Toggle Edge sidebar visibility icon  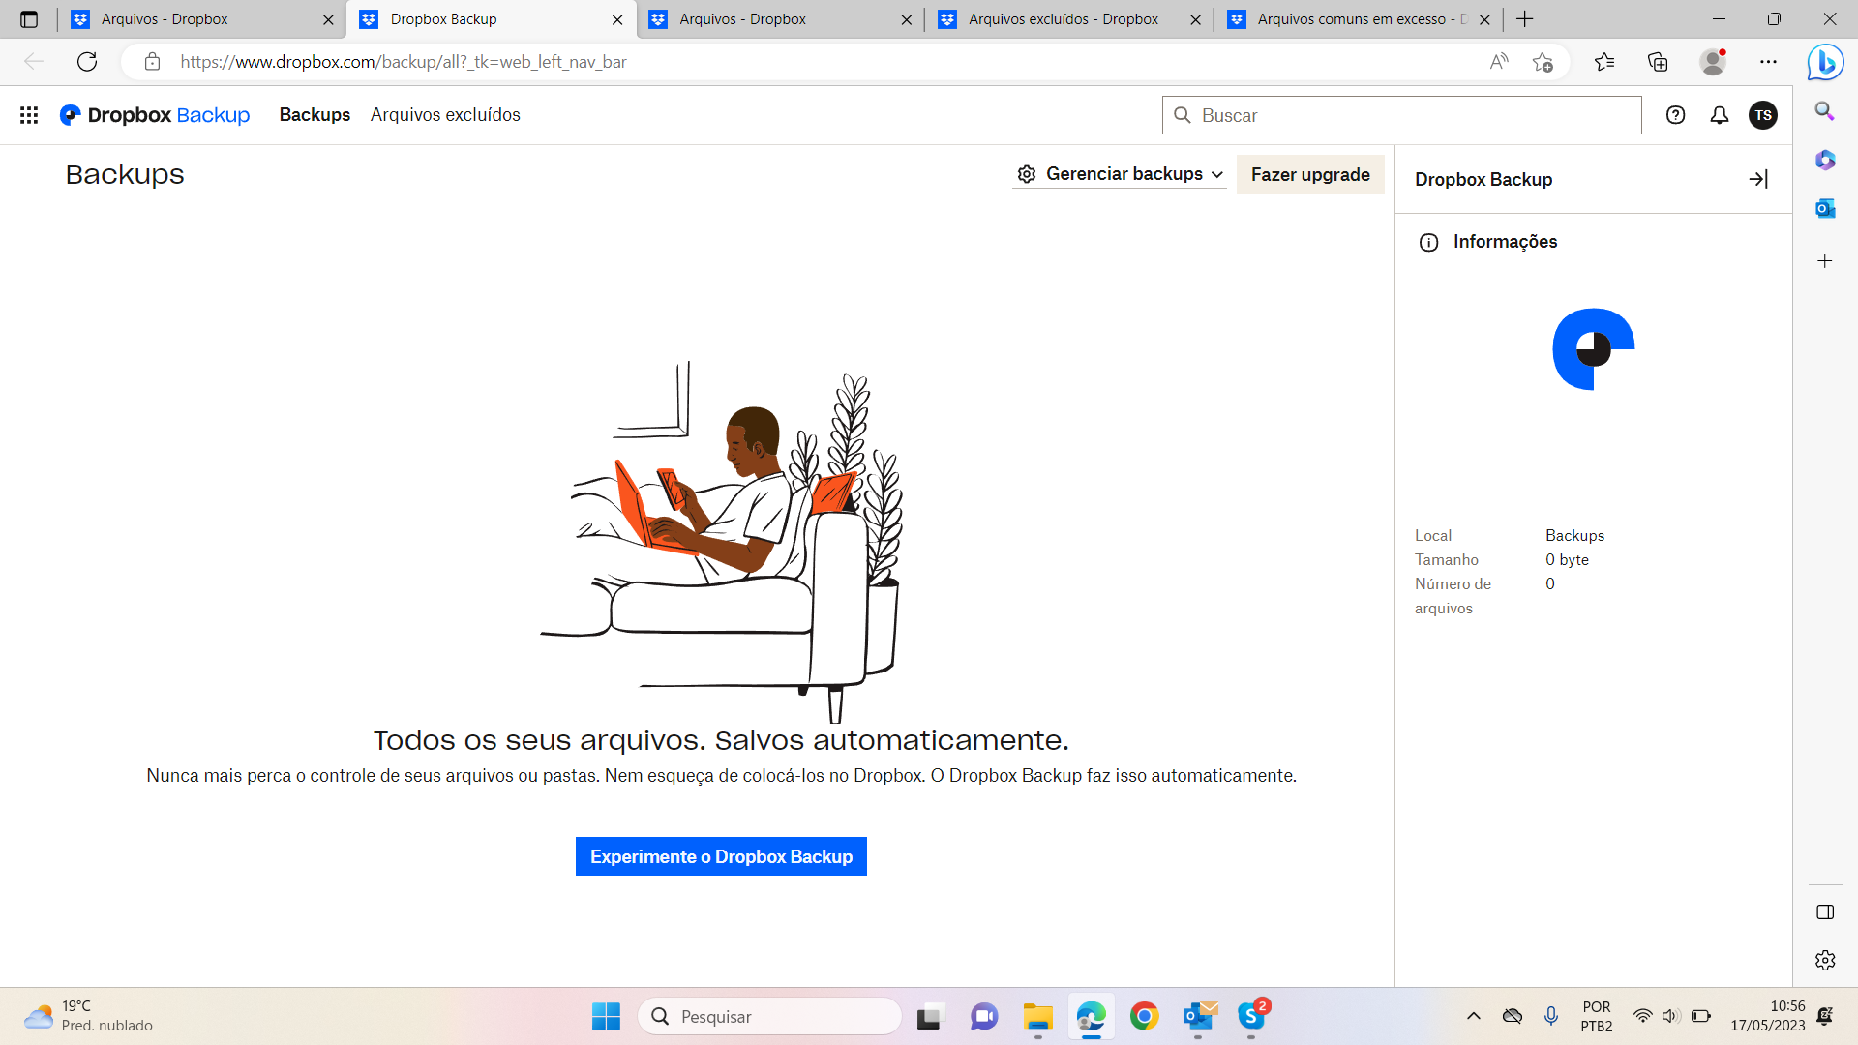(x=1825, y=911)
